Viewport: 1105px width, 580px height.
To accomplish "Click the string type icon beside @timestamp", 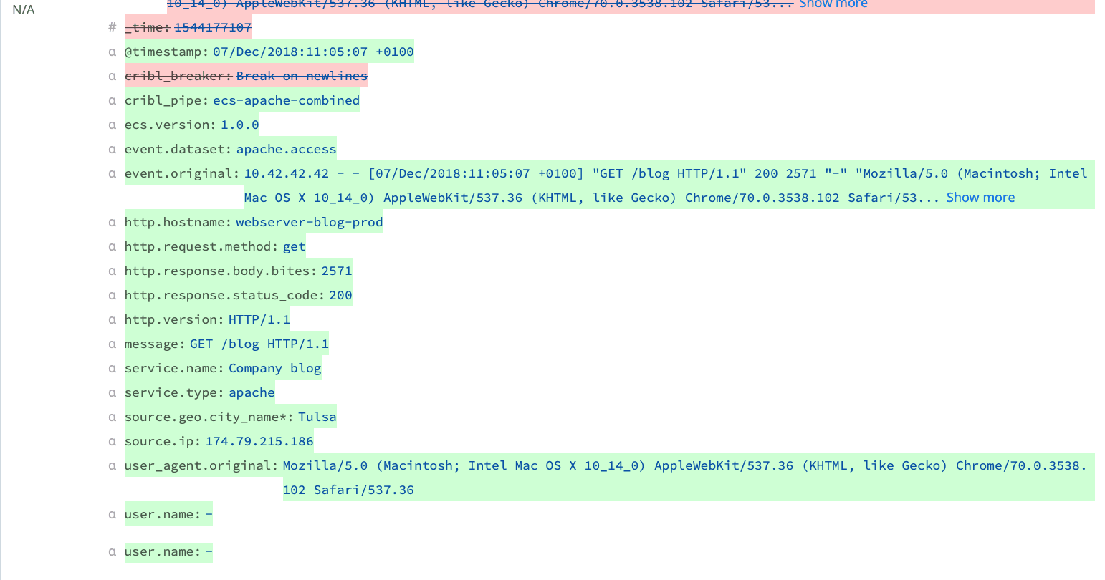I will (112, 52).
